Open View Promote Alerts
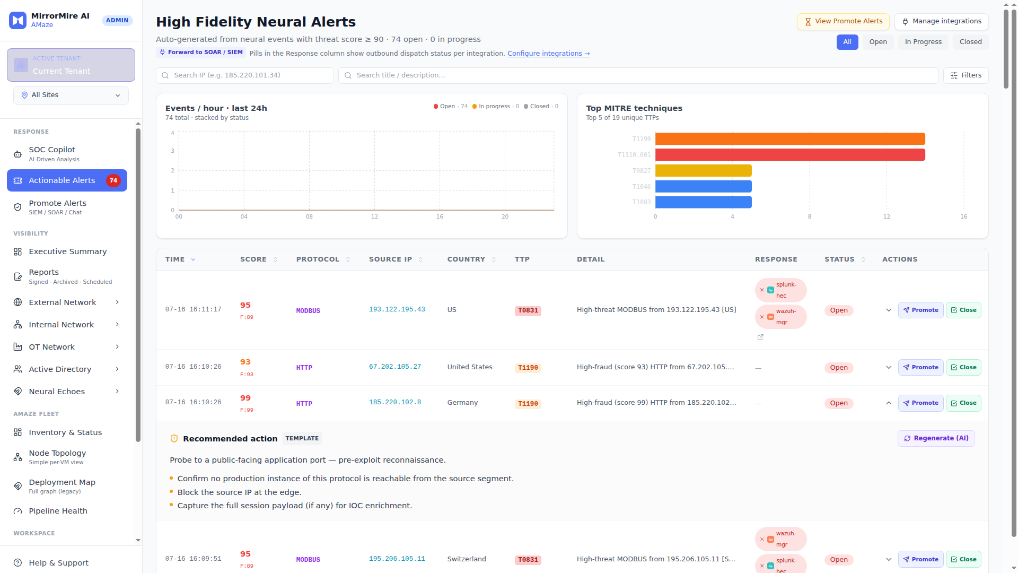Screen dimensions: 1018x573 tap(843, 22)
